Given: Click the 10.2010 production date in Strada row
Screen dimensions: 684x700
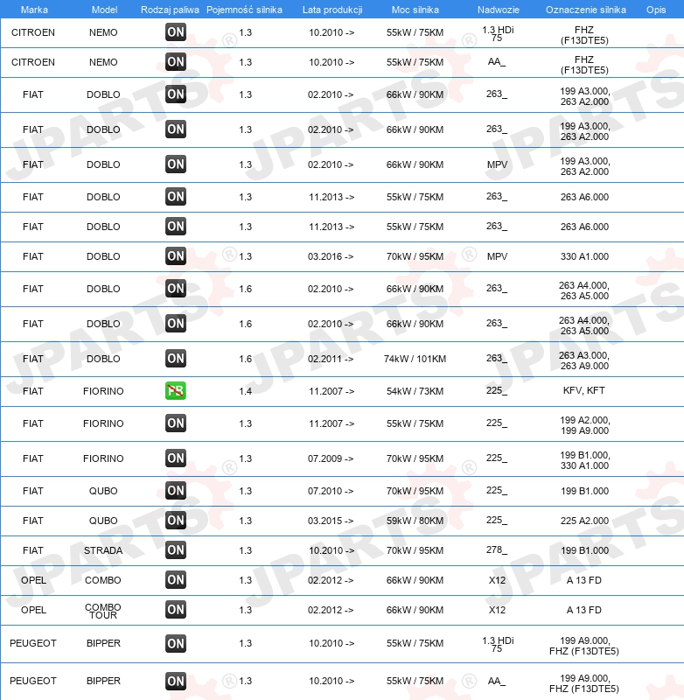Looking at the screenshot, I should tap(332, 550).
